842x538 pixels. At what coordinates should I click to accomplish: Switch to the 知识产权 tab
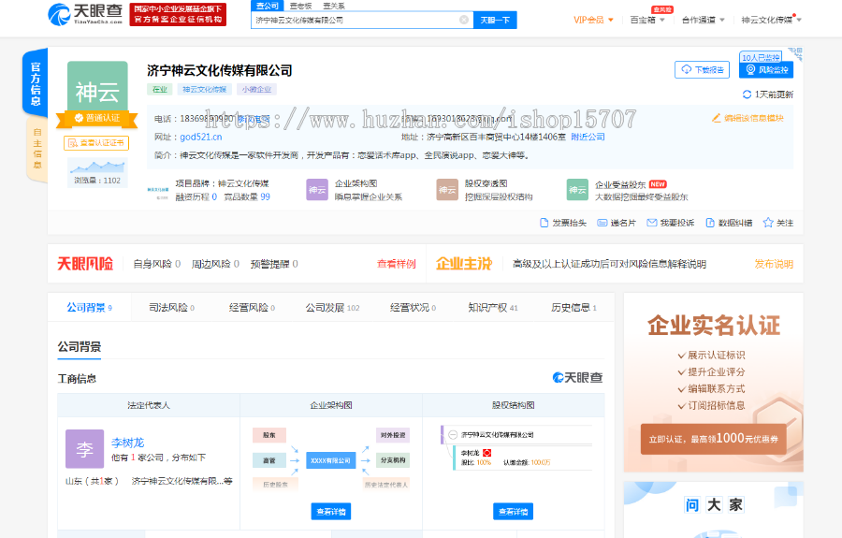click(492, 308)
